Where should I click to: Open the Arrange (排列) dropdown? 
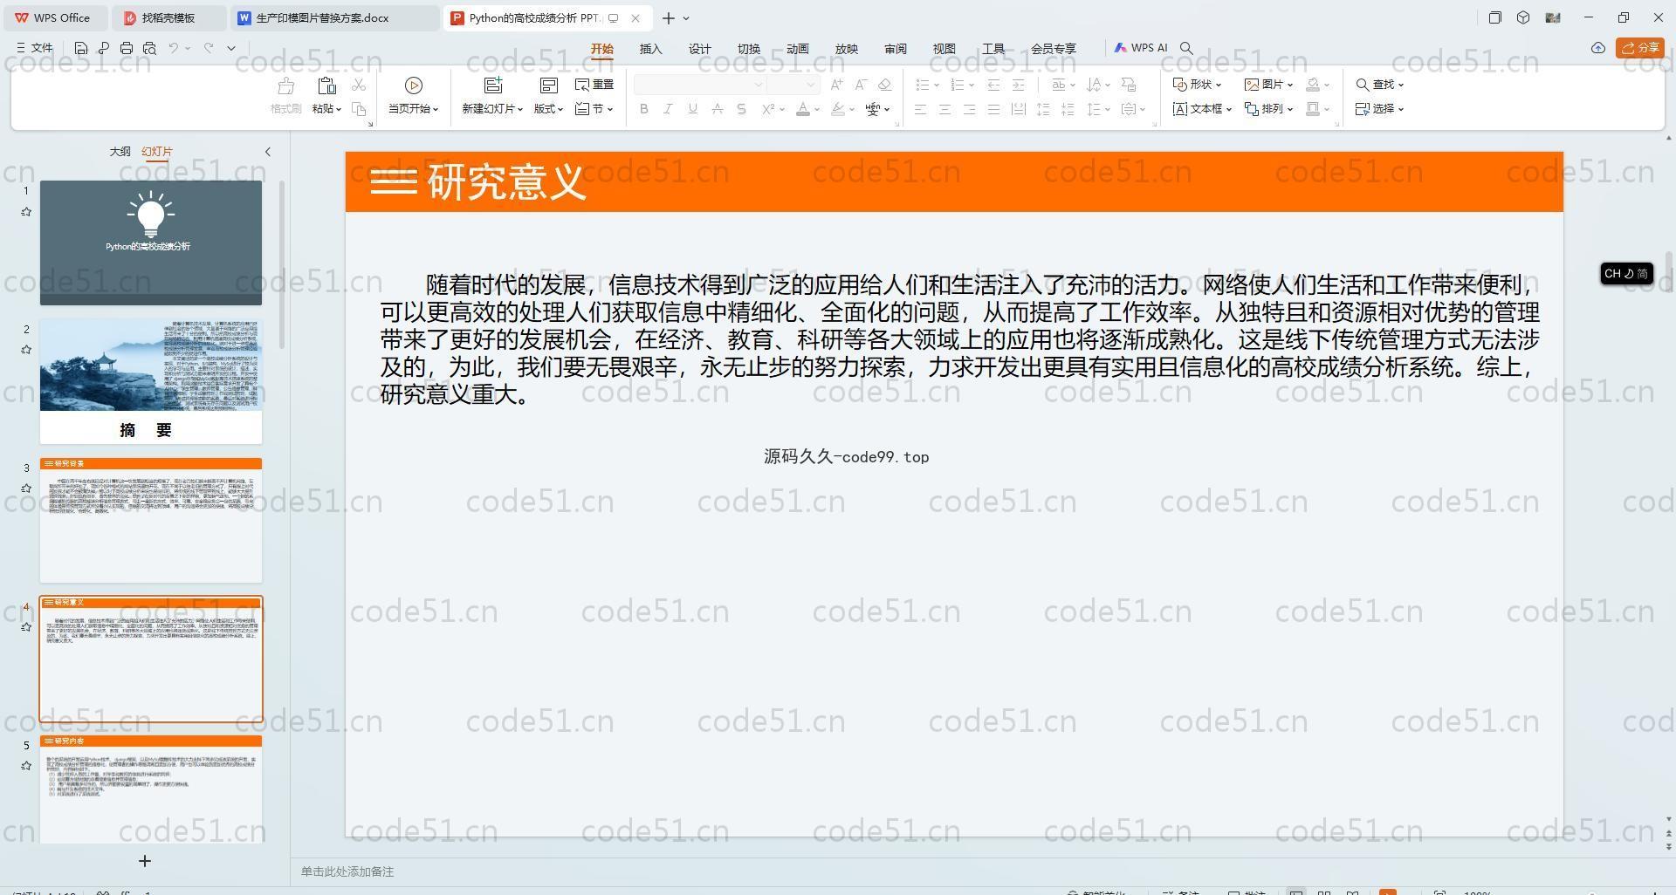point(1268,109)
